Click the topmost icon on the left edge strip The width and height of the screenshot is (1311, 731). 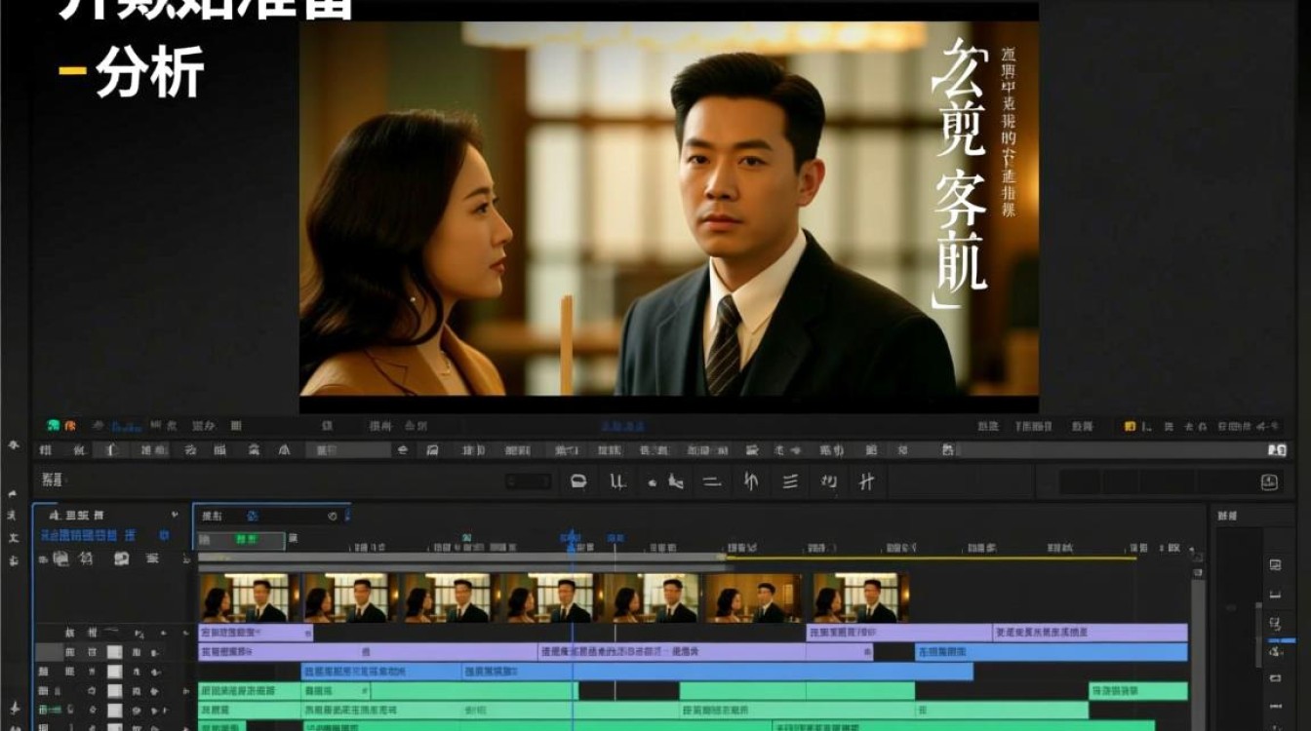[13, 444]
